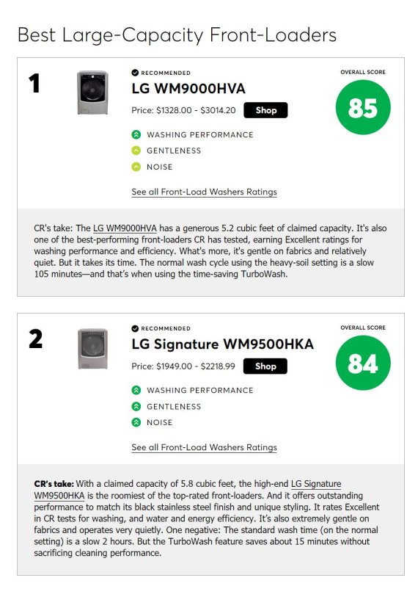Click the Noise rating icon for WM9500HKA
The width and height of the screenshot is (418, 597).
click(136, 422)
